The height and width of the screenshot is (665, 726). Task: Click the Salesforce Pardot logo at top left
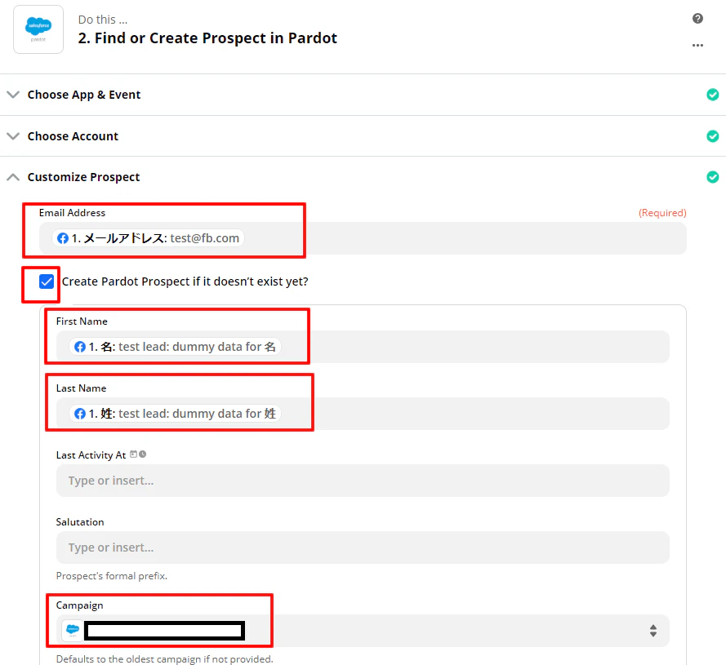pyautogui.click(x=38, y=29)
